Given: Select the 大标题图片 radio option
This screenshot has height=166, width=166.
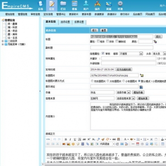Looking at the screenshot, I should point(108,81).
